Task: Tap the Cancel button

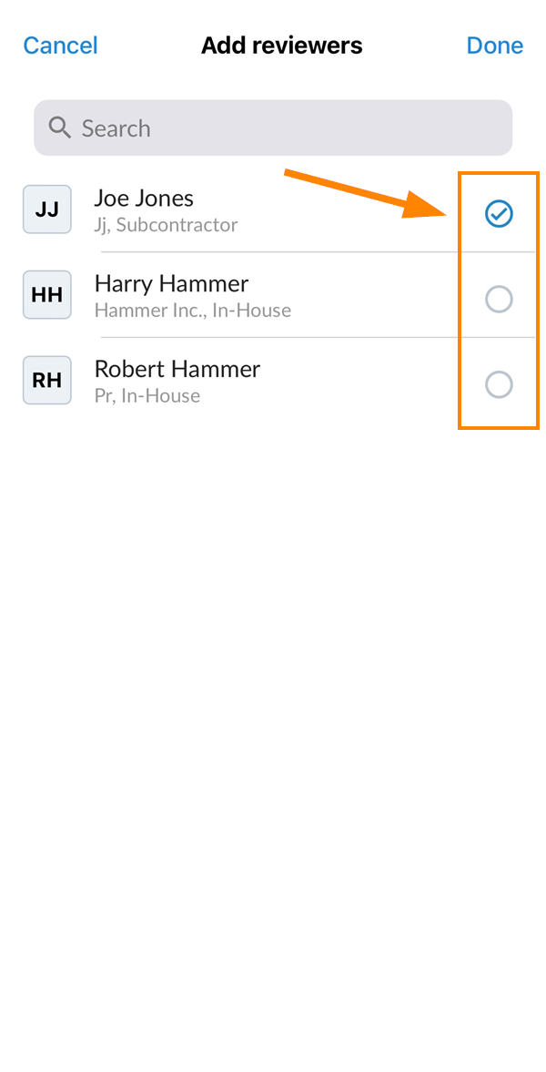Action: (x=60, y=46)
